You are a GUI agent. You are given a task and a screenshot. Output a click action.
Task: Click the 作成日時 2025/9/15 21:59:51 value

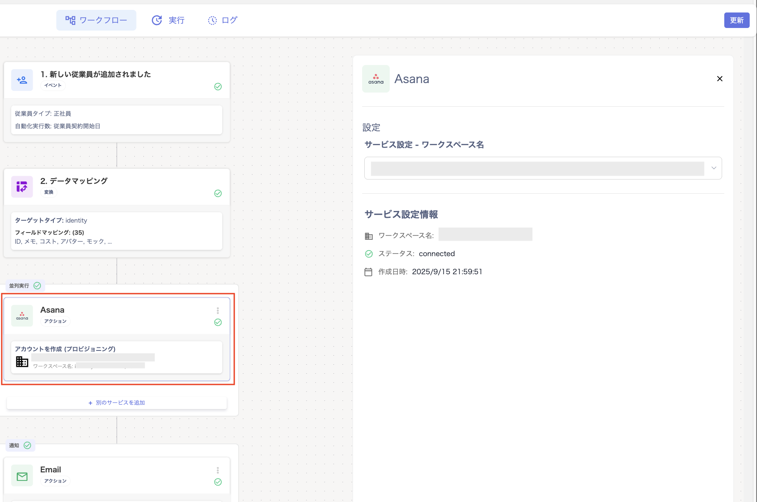(x=447, y=272)
